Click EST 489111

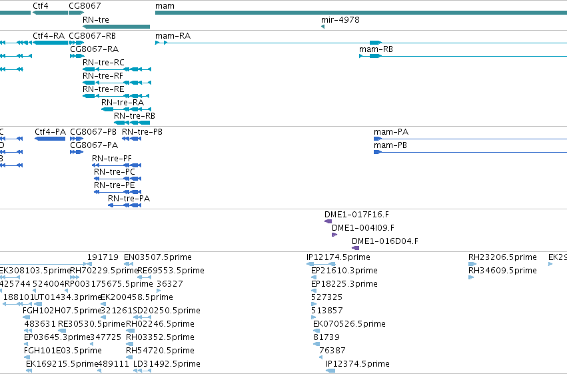click(99, 371)
